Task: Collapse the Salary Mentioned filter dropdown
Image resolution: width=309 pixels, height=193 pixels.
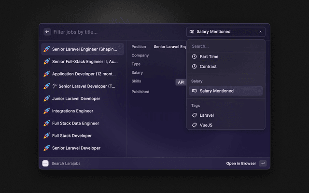Action: 225,32
